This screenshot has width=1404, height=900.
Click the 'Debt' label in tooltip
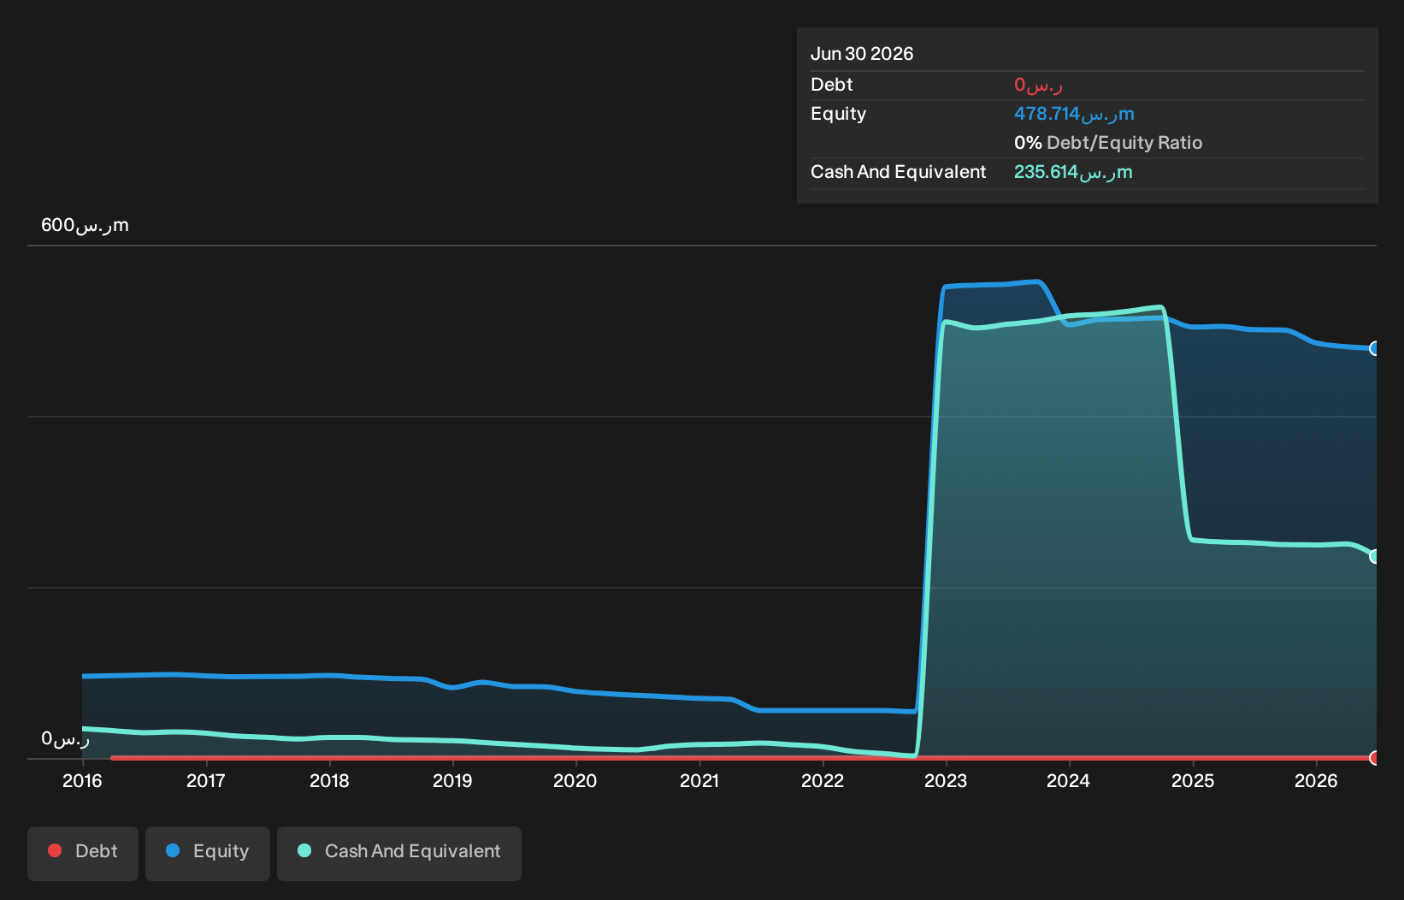point(831,85)
